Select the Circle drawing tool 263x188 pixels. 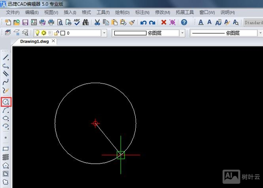(6, 102)
